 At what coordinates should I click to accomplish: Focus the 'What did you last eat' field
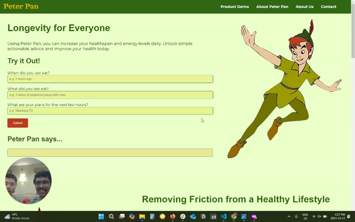pos(110,95)
